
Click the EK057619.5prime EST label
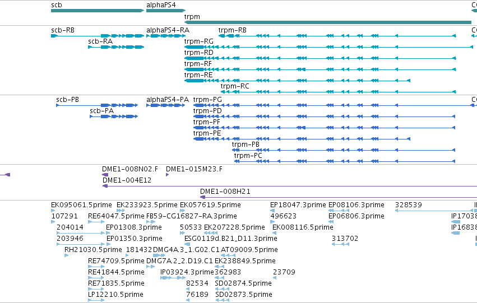click(x=211, y=205)
